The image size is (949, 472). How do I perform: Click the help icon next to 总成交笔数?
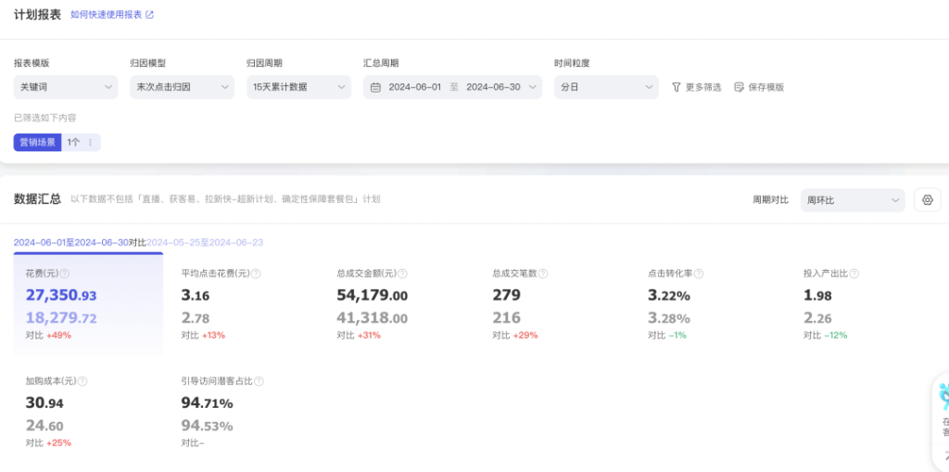click(x=543, y=274)
